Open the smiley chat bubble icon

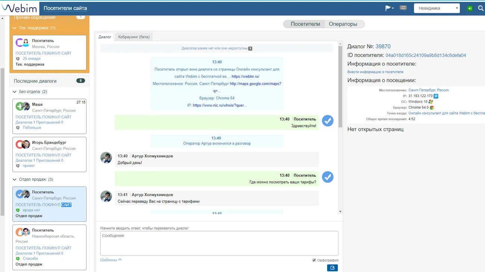click(x=403, y=8)
